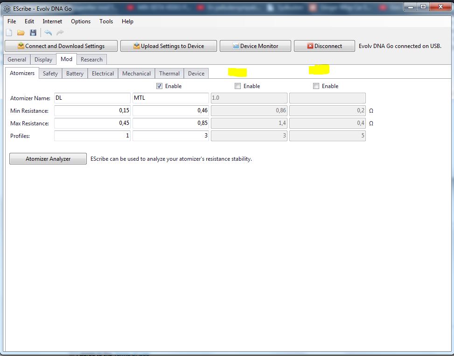Open the File menu
This screenshot has width=454, height=356.
pyautogui.click(x=12, y=21)
